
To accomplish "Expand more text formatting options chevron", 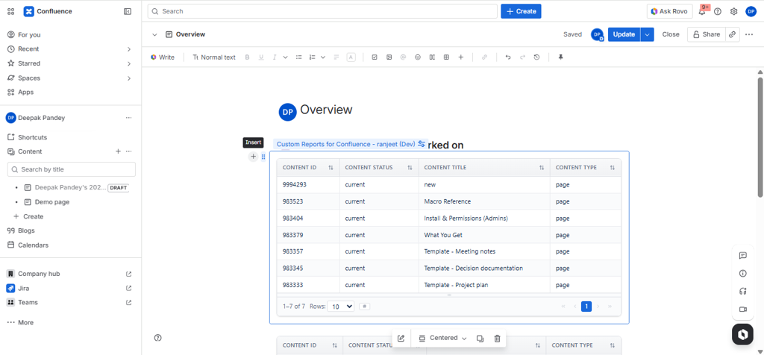I will (286, 57).
